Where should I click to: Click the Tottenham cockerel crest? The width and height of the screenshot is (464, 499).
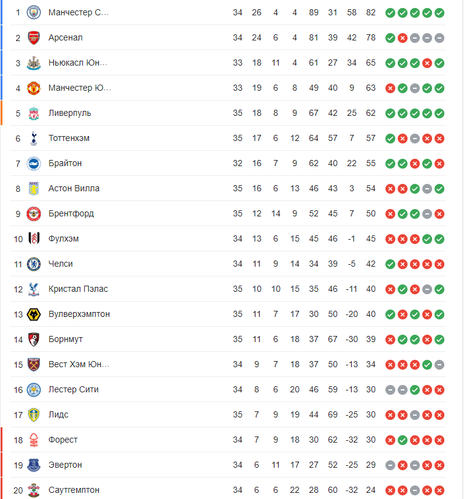point(34,139)
